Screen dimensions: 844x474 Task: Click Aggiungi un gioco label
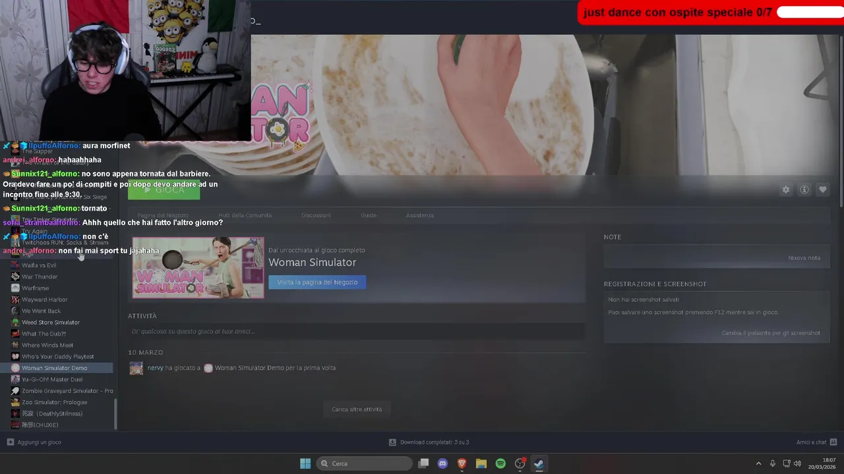point(40,442)
